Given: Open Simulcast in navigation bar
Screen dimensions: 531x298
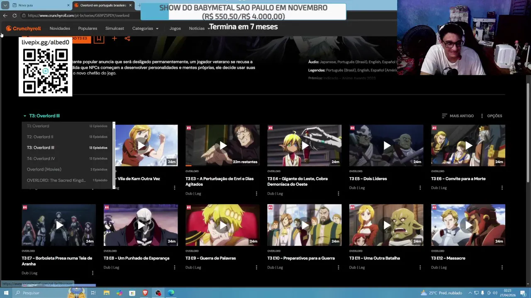Looking at the screenshot, I should tap(114, 29).
